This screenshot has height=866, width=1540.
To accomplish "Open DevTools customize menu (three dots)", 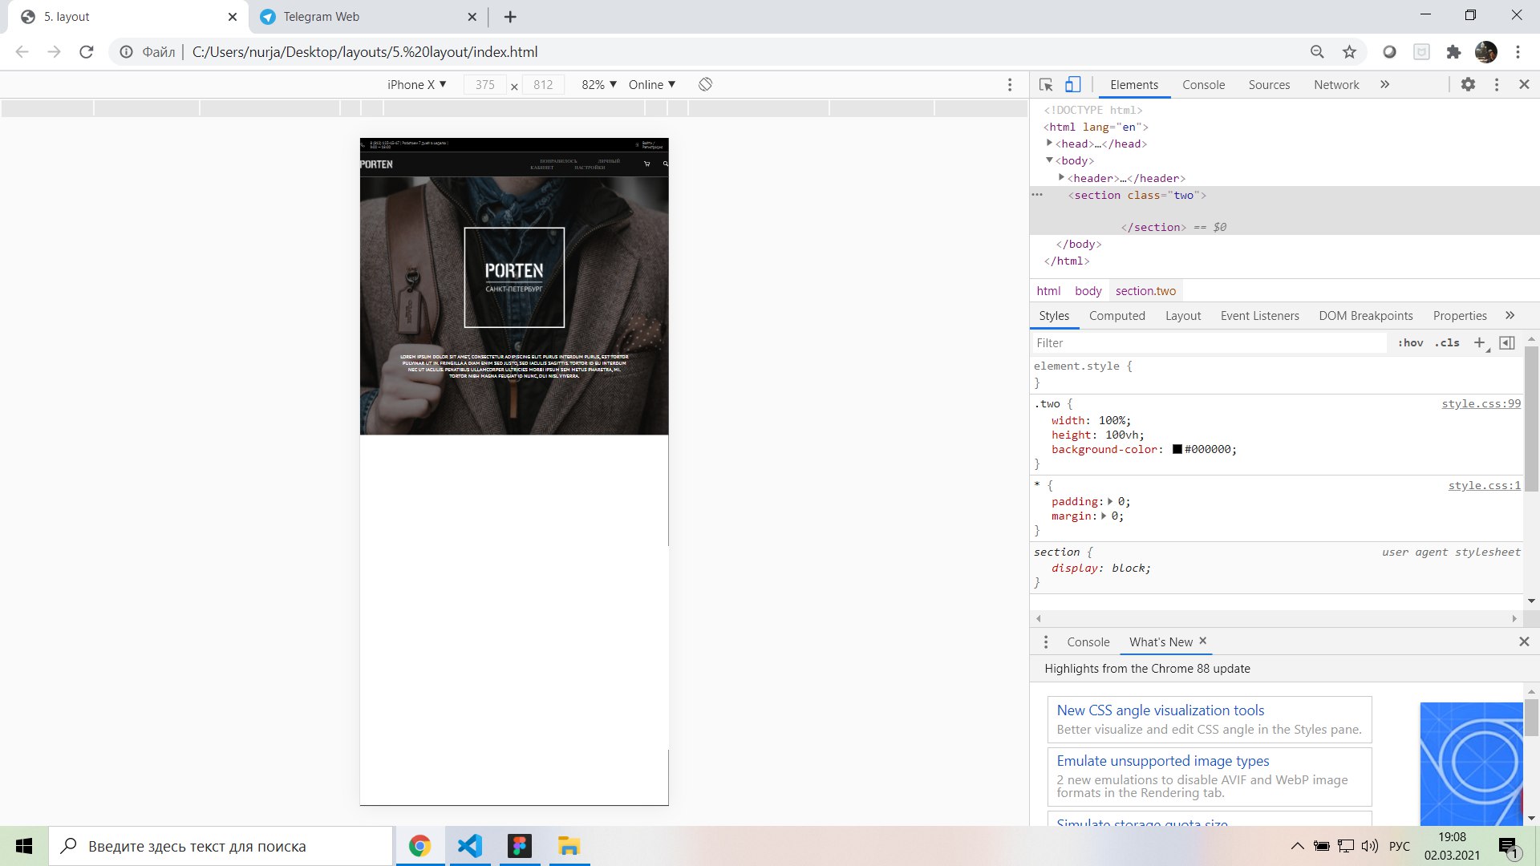I will (x=1497, y=84).
